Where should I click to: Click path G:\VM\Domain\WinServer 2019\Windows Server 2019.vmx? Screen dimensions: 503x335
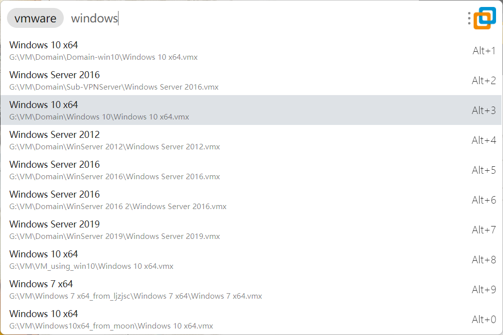point(115,236)
